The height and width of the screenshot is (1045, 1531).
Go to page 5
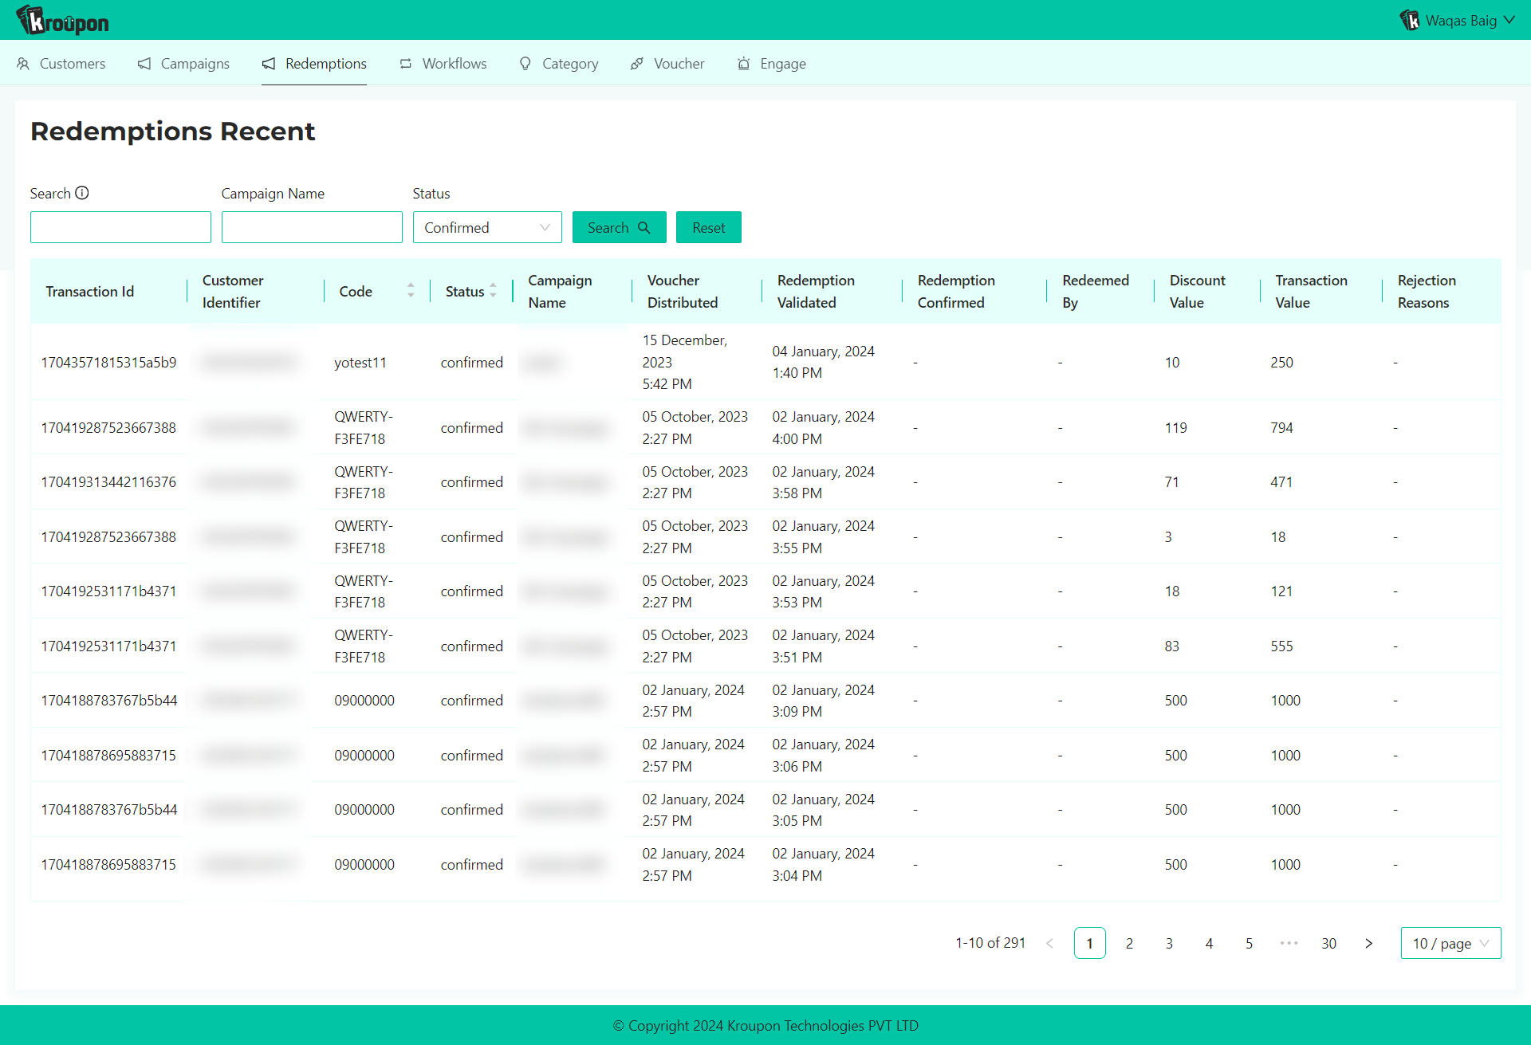tap(1249, 943)
